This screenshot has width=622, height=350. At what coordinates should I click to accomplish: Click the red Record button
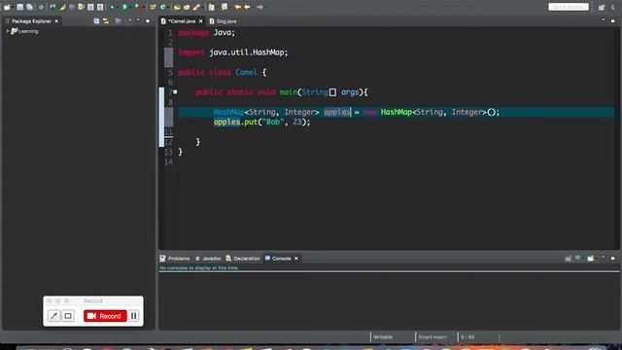pyautogui.click(x=105, y=316)
